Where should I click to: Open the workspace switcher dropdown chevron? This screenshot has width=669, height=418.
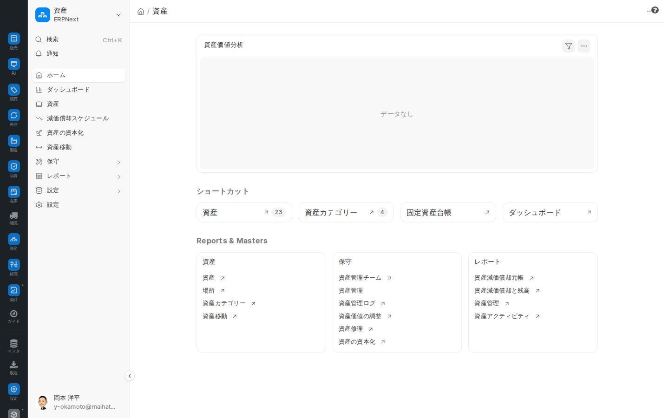click(x=118, y=15)
